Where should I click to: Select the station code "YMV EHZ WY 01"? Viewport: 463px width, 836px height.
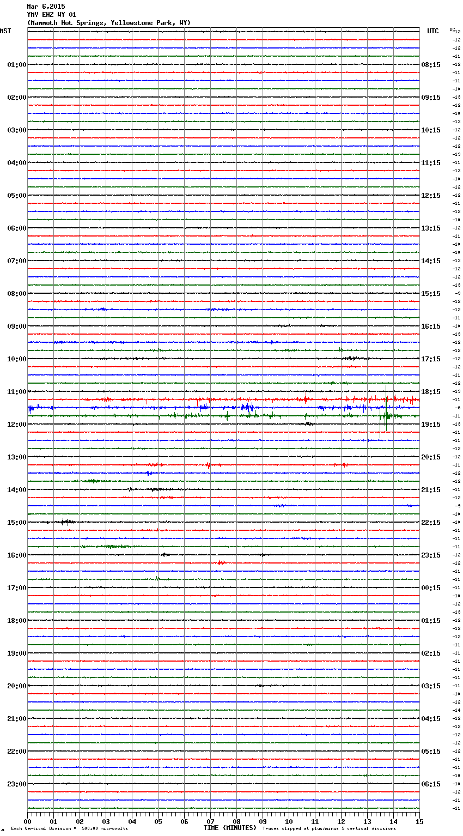pos(52,15)
